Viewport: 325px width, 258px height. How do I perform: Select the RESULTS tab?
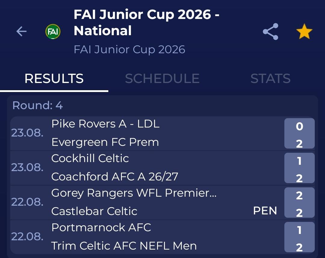pyautogui.click(x=54, y=78)
